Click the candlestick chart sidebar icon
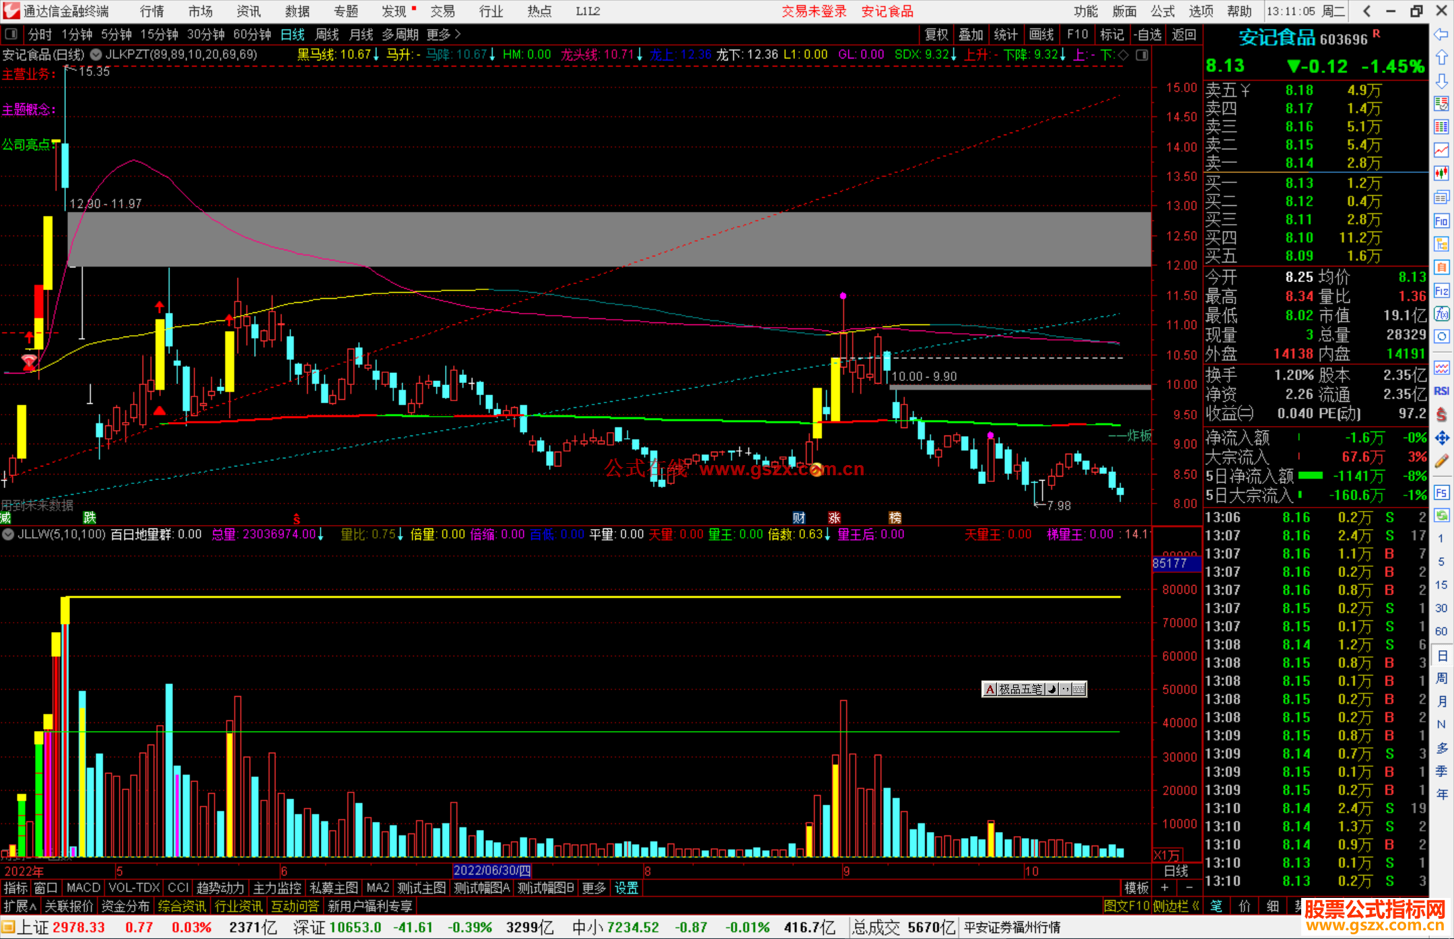 click(x=1441, y=173)
